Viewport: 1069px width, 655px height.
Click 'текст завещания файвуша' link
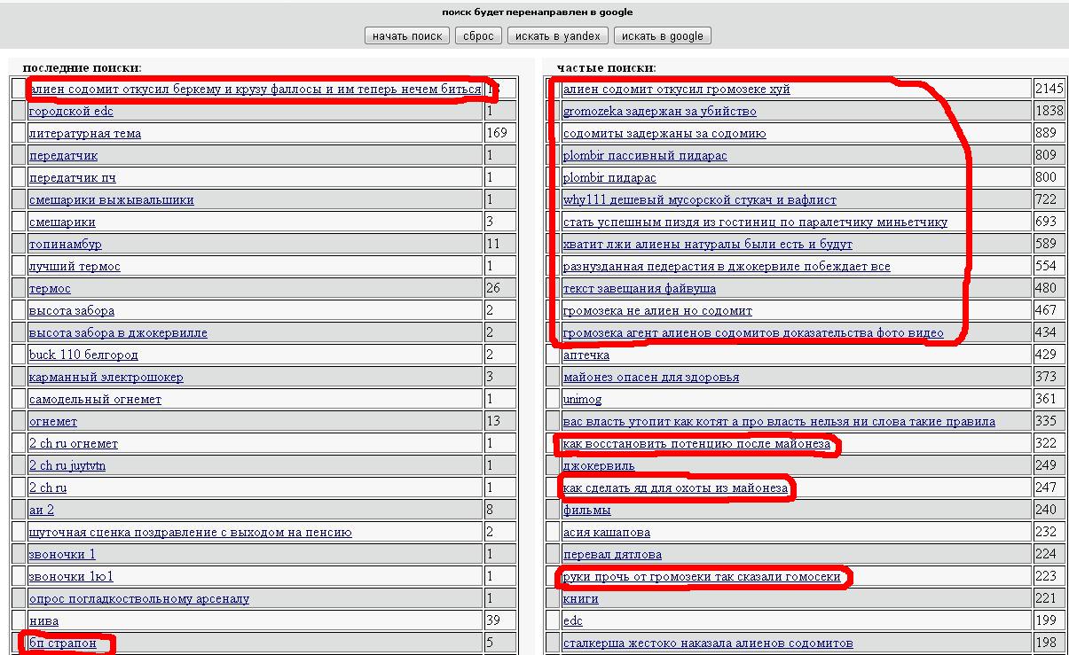click(x=640, y=289)
